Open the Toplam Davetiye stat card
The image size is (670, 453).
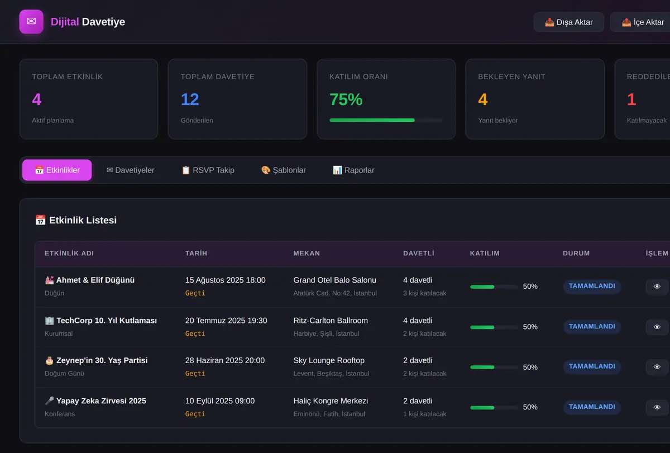[237, 99]
